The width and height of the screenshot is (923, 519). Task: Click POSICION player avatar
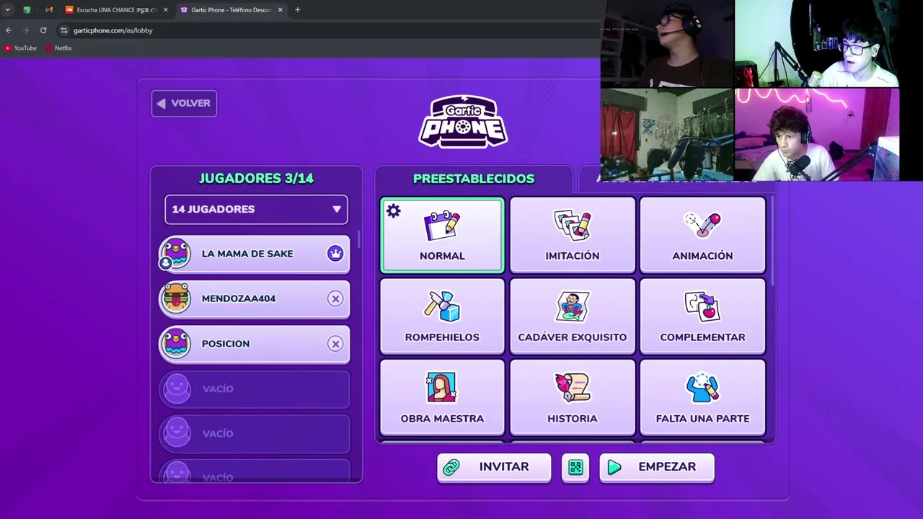tap(176, 344)
